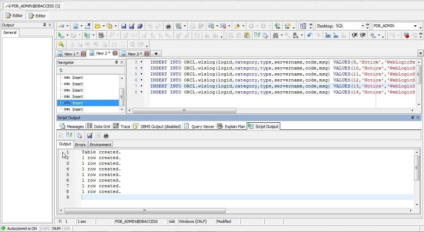Click the Script Output horizontal scrollbar thumb

[x=145, y=210]
